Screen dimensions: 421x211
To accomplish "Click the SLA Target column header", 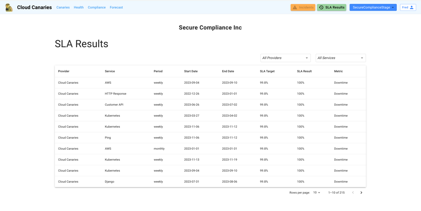I will tap(267, 71).
